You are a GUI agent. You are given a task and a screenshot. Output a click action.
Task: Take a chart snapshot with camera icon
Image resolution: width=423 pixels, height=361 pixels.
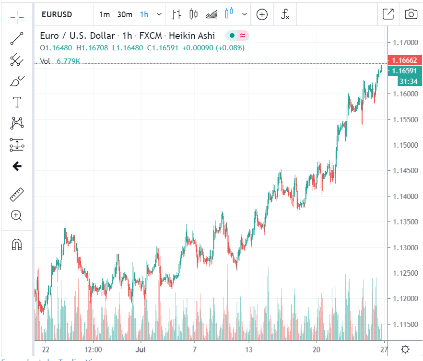coord(411,14)
